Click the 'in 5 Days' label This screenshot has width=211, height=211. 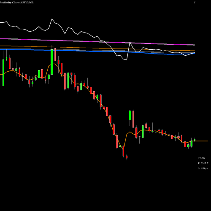[x=203, y=168]
